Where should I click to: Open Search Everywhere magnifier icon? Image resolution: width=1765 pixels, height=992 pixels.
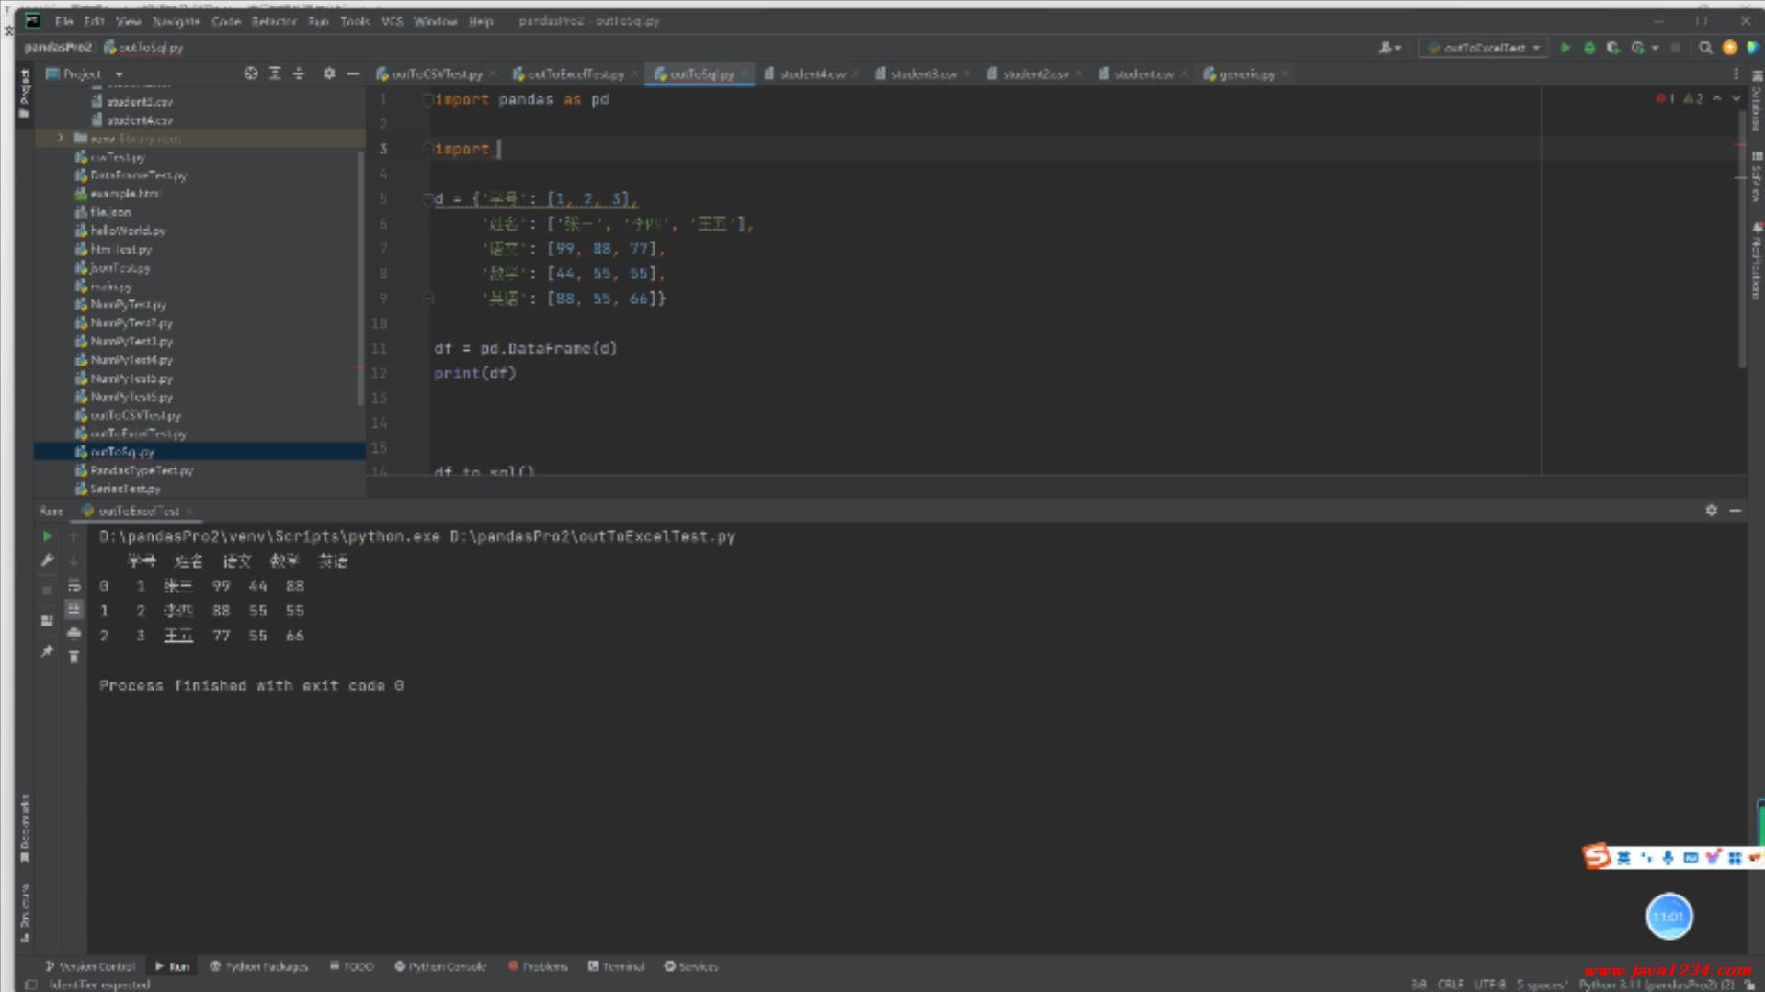(x=1705, y=48)
